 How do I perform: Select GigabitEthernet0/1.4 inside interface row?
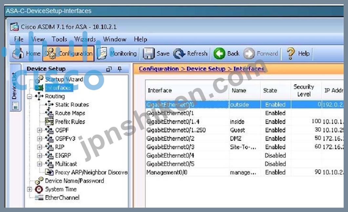pyautogui.click(x=244, y=122)
